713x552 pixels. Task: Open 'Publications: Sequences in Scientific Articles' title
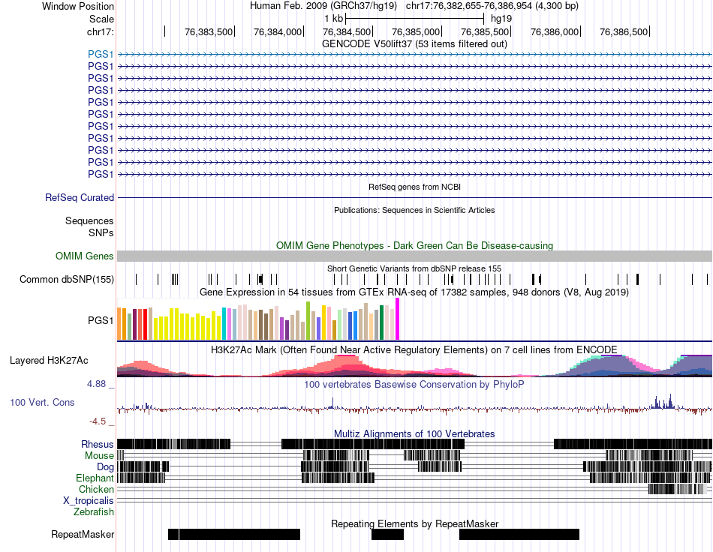coord(414,210)
